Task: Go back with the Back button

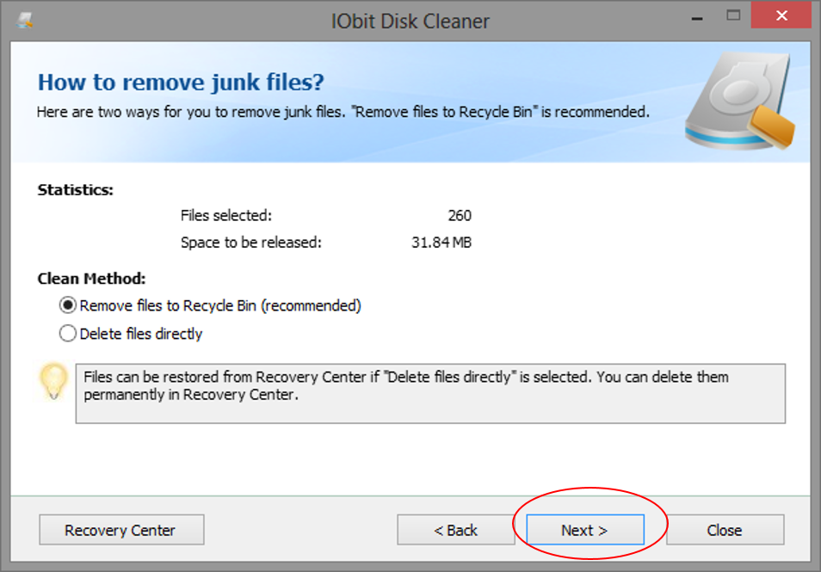Action: pos(456,530)
